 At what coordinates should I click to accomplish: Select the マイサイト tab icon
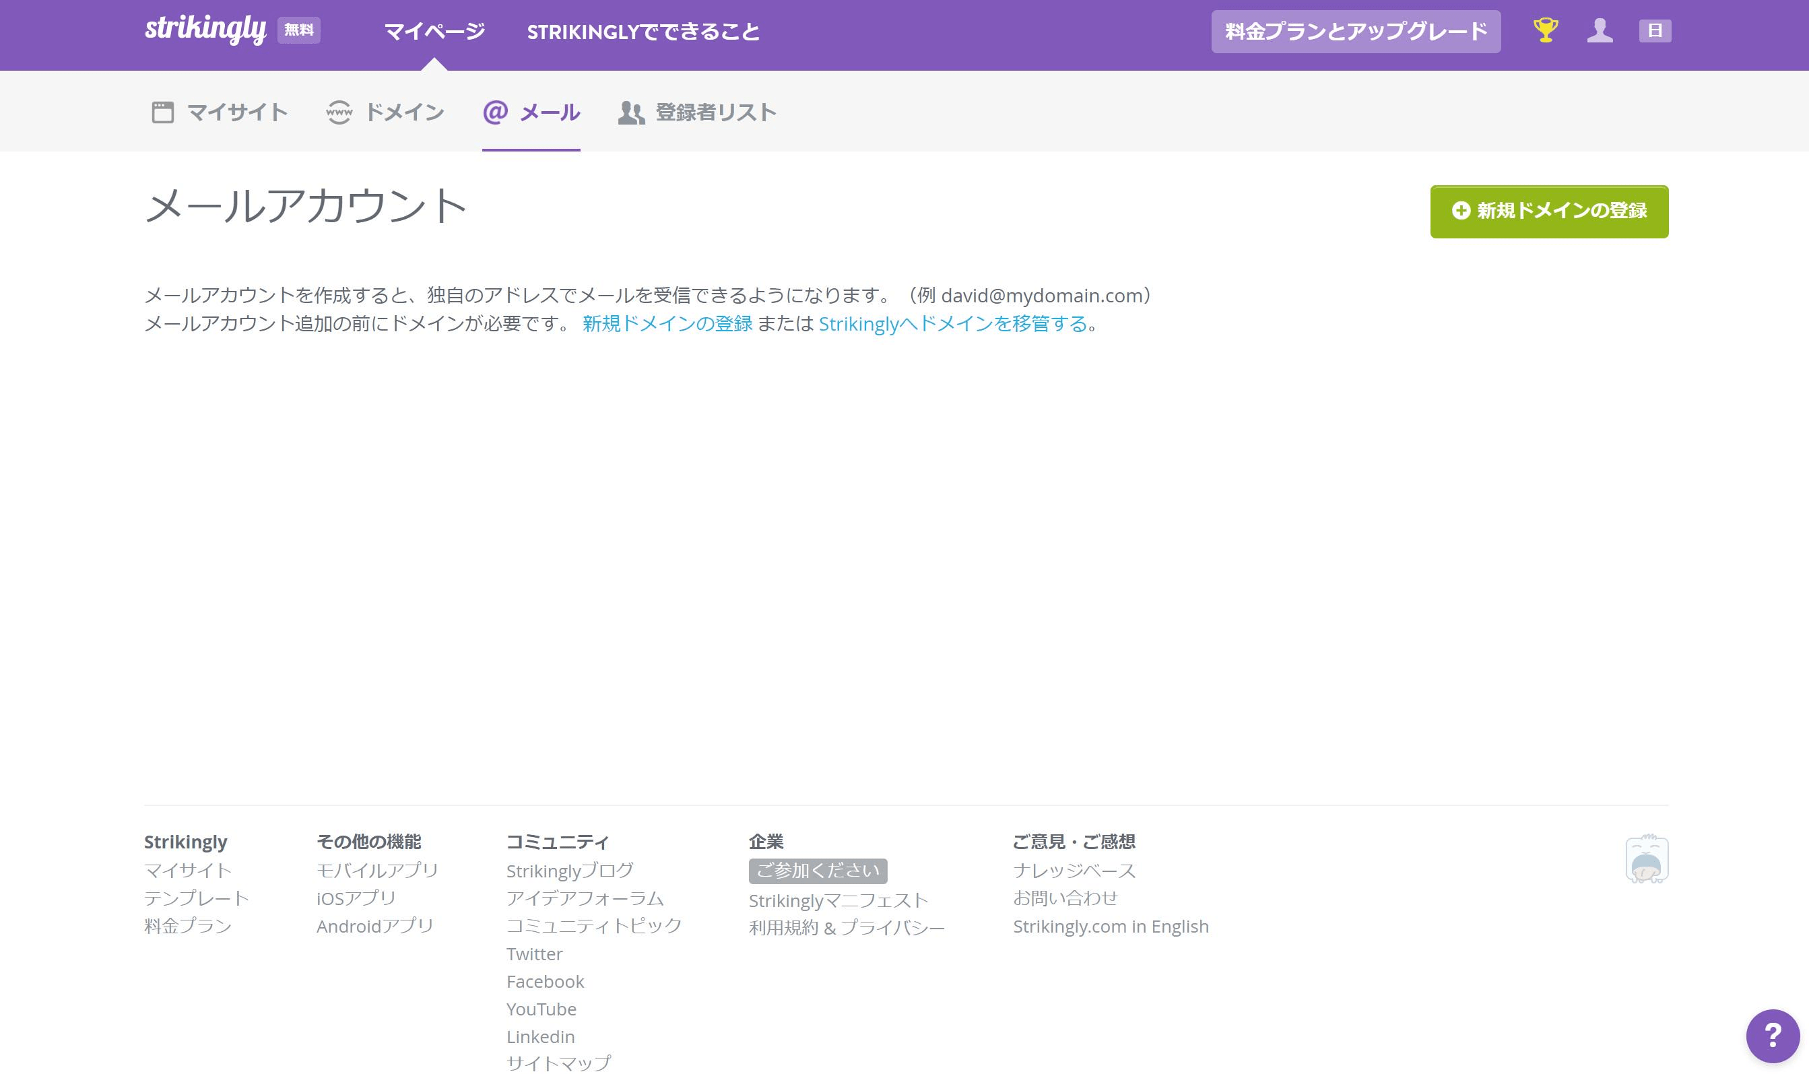(x=163, y=112)
